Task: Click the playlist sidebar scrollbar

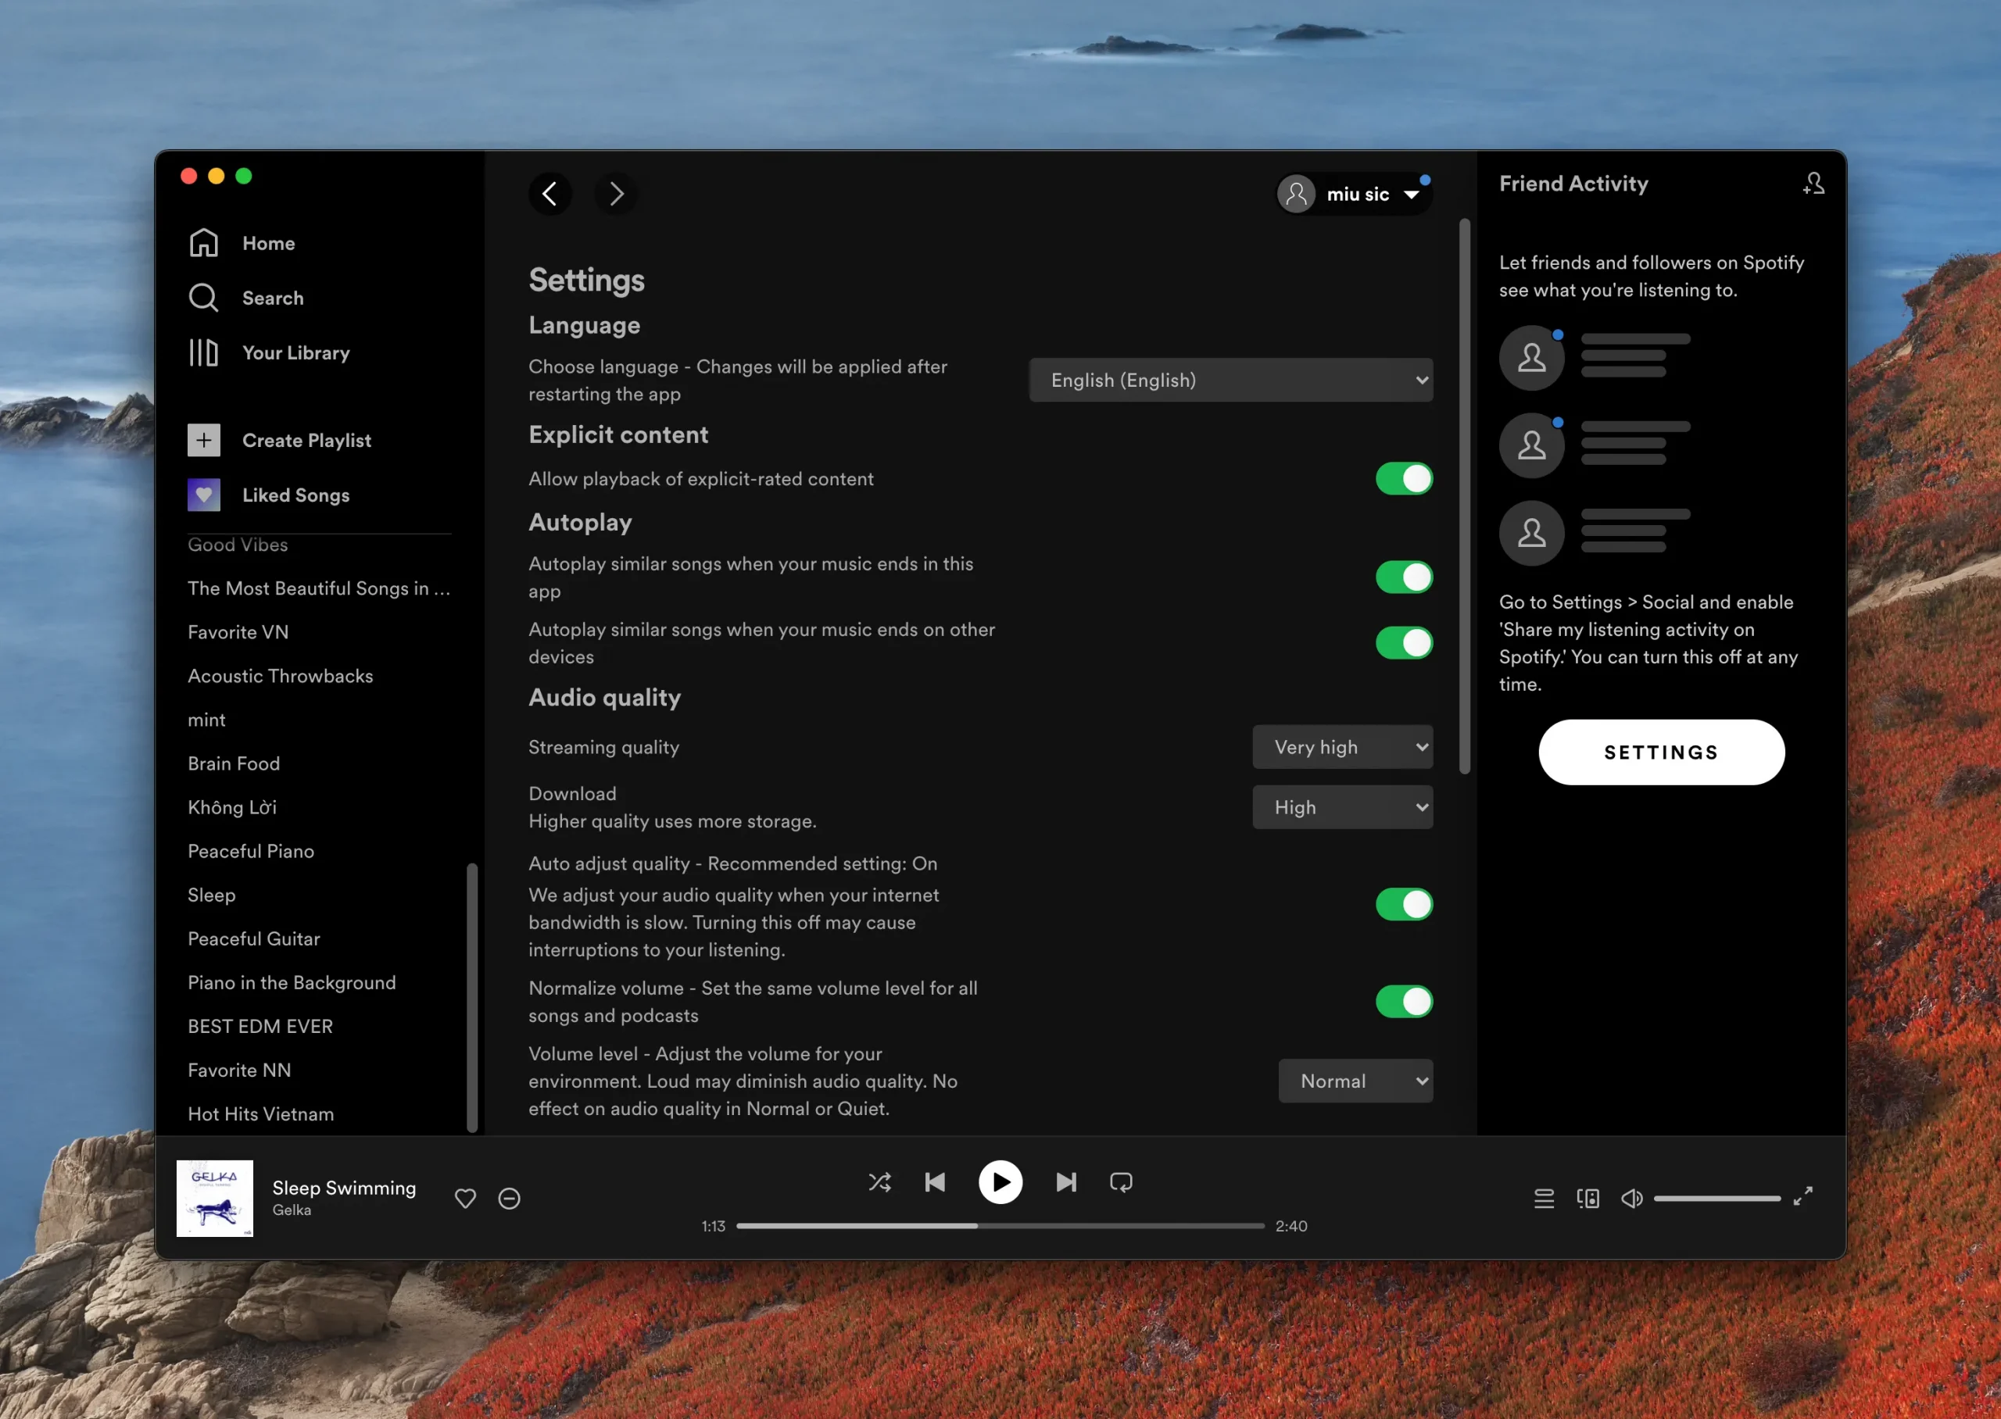Action: (472, 998)
